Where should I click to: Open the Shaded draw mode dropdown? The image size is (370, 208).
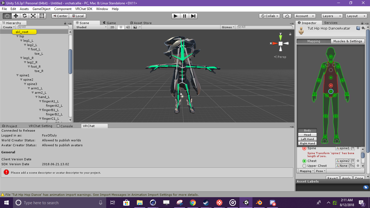tap(92, 27)
